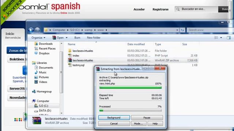Image resolution: width=234 pixels, height=131 pixels.
Task: Open the view options dropdown arrow
Action: [221, 38]
